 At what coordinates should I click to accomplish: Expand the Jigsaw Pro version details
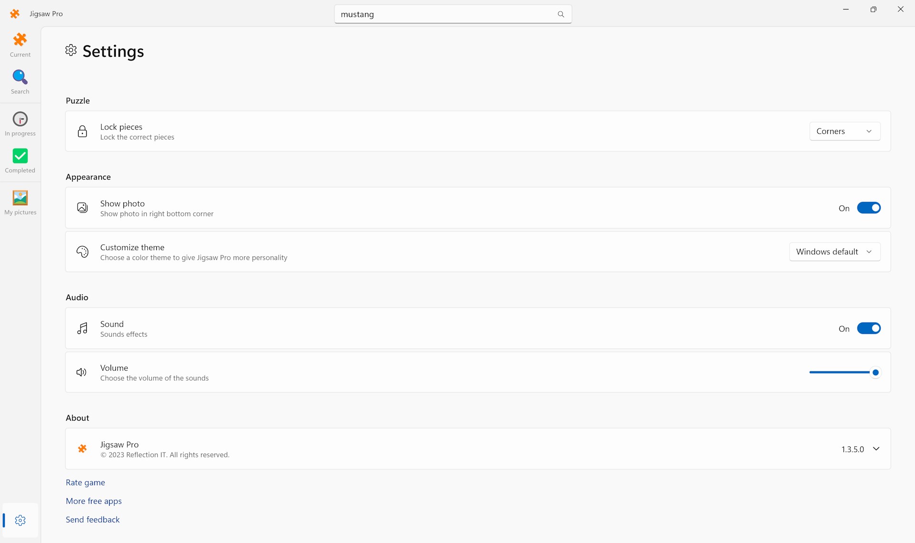pyautogui.click(x=876, y=449)
